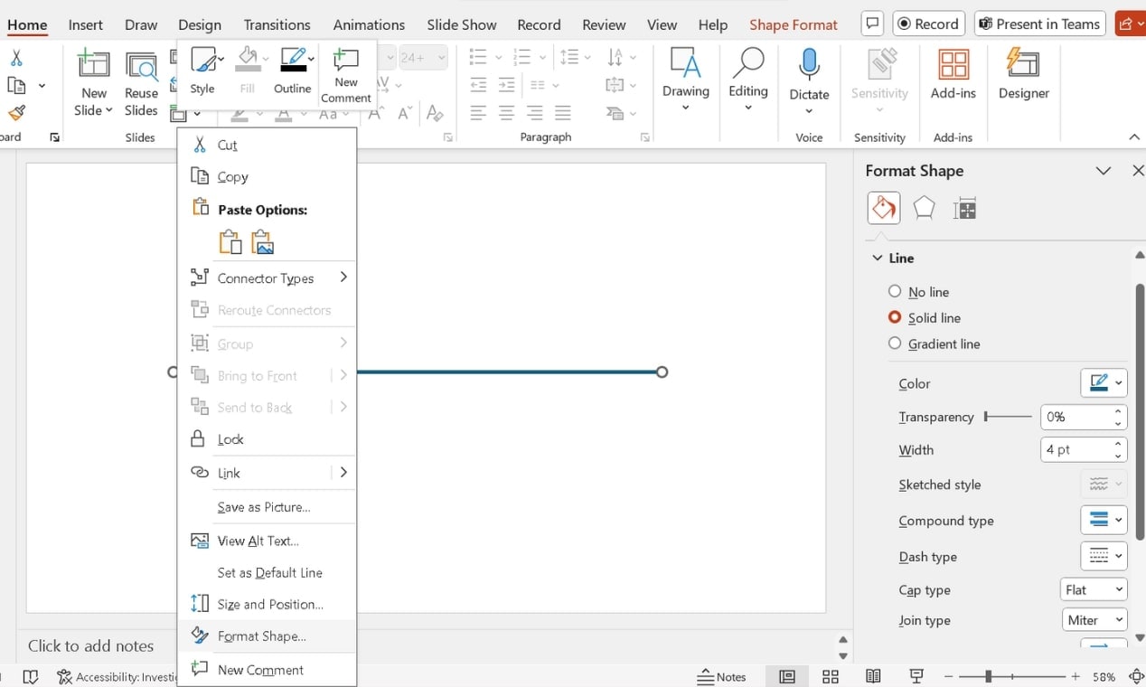Click the Clear Formatting icon

(435, 113)
